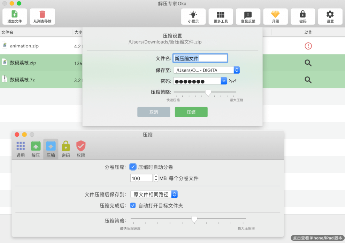Uncheck 压缩时自动分卷 checkbox
Image resolution: width=345 pixels, height=243 pixels.
pyautogui.click(x=133, y=167)
